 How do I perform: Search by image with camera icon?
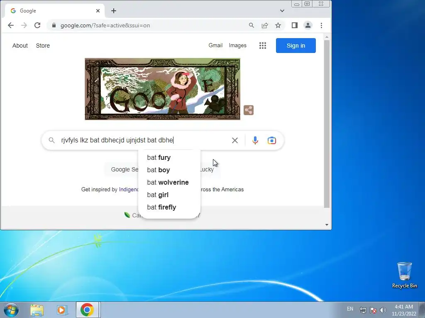[x=271, y=140]
